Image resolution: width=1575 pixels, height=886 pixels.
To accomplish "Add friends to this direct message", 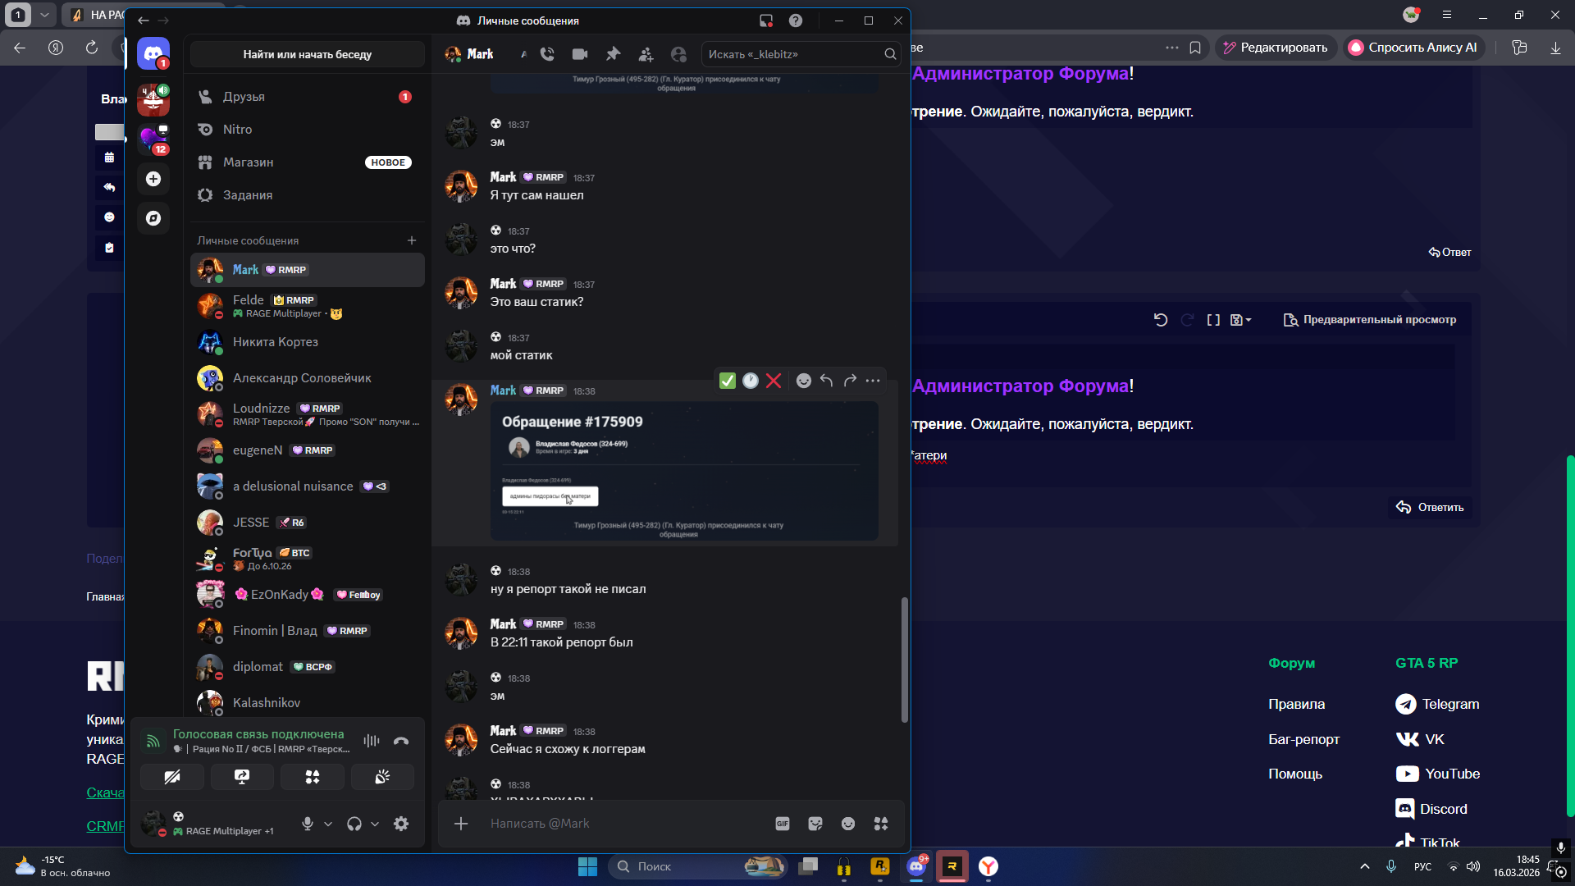I will point(646,54).
